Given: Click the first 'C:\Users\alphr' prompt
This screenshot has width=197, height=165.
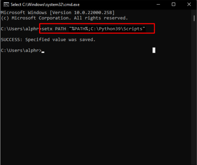Looking at the screenshot, I should click(x=20, y=29).
